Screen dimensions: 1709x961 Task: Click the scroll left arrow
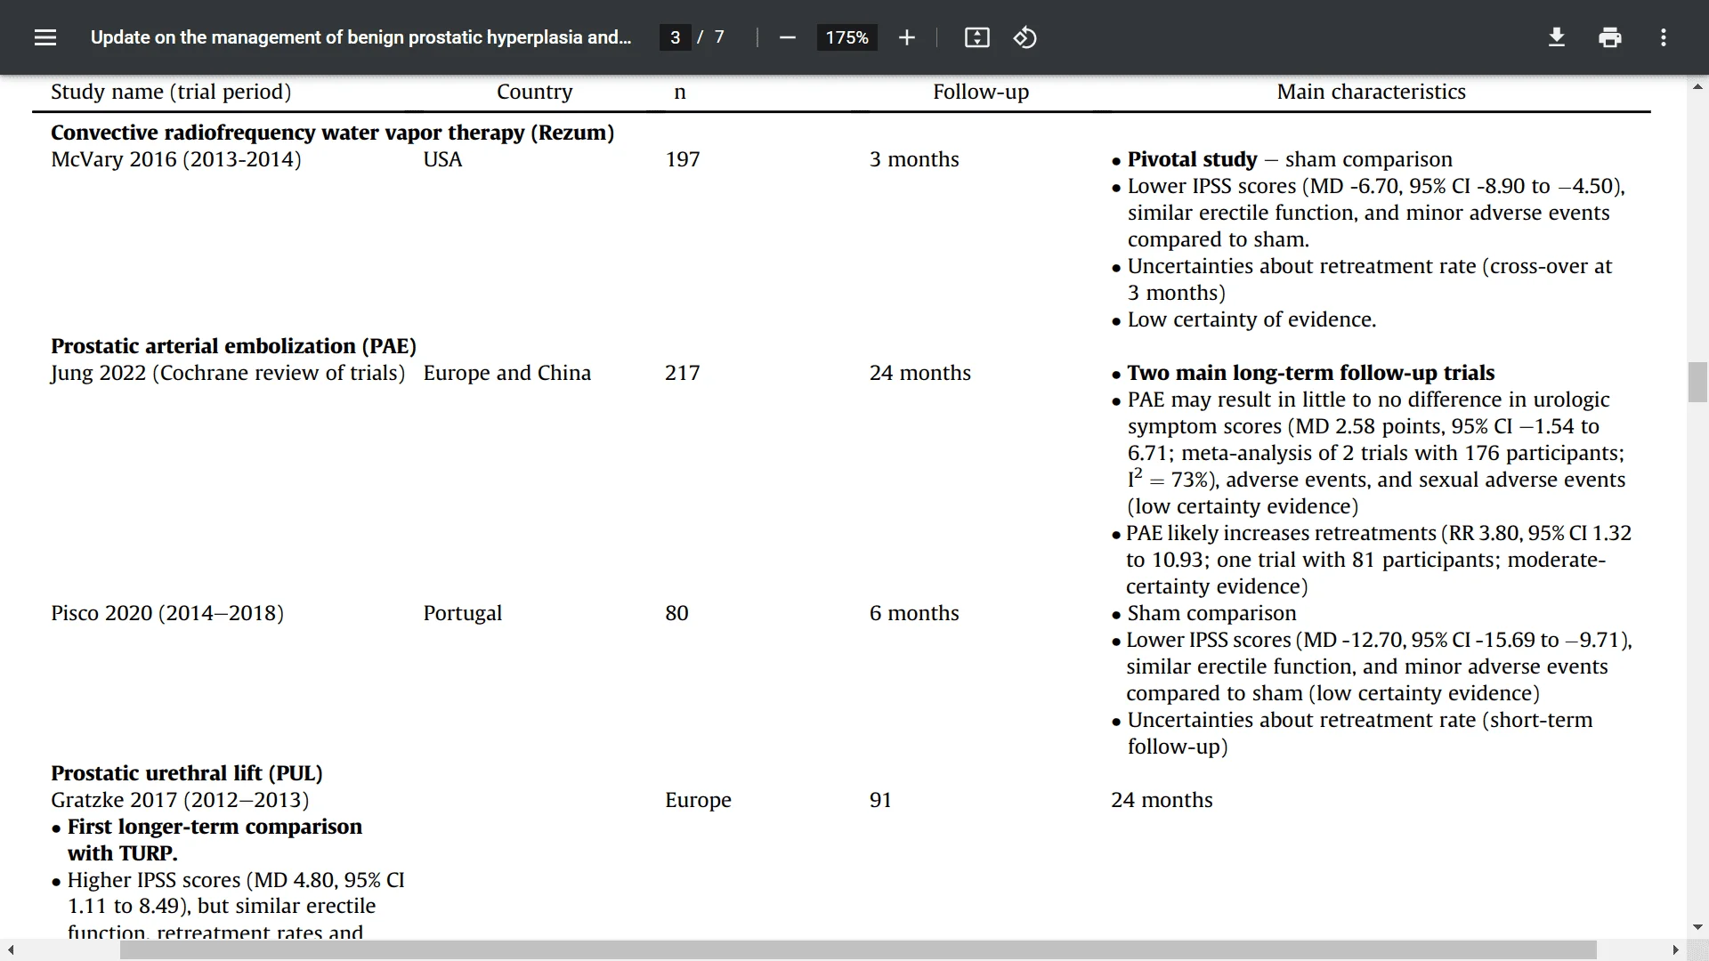tap(10, 950)
